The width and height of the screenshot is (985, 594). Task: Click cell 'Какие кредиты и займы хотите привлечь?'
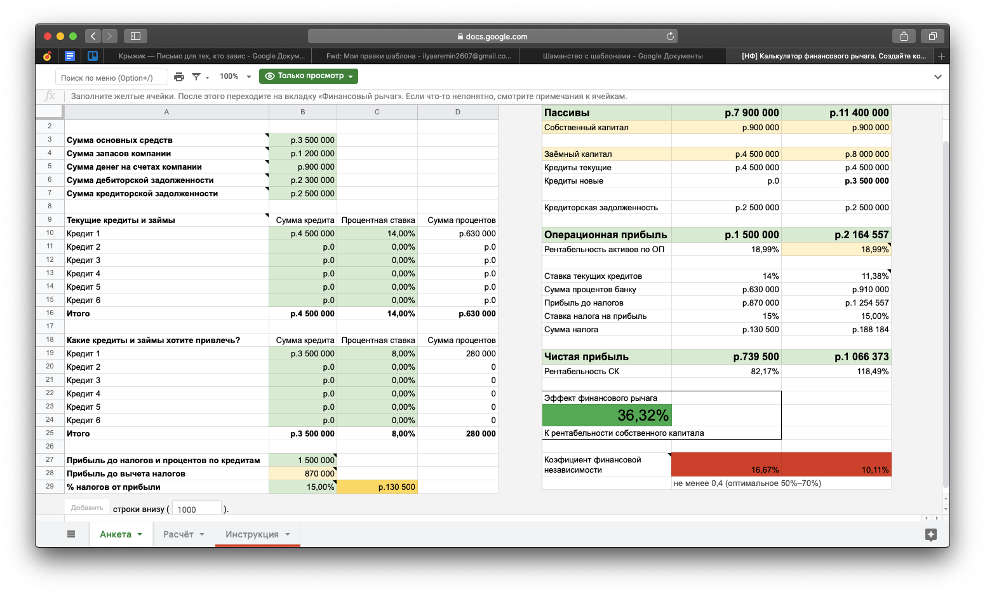(166, 340)
